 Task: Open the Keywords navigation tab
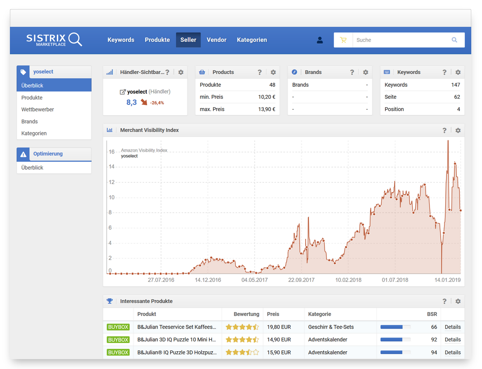click(121, 40)
